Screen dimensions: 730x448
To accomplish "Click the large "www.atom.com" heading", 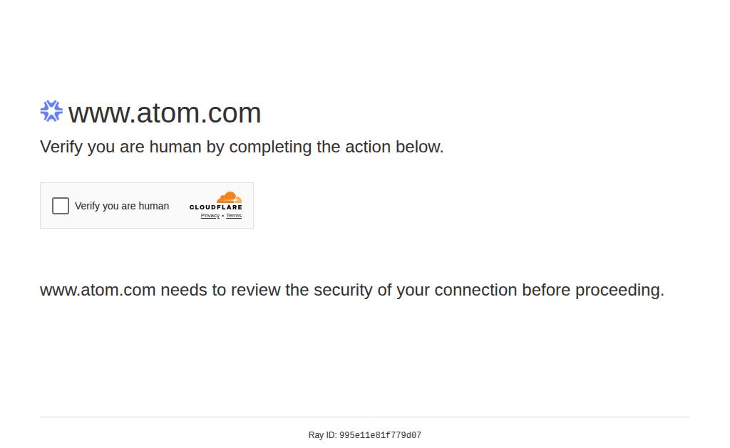I will [165, 113].
